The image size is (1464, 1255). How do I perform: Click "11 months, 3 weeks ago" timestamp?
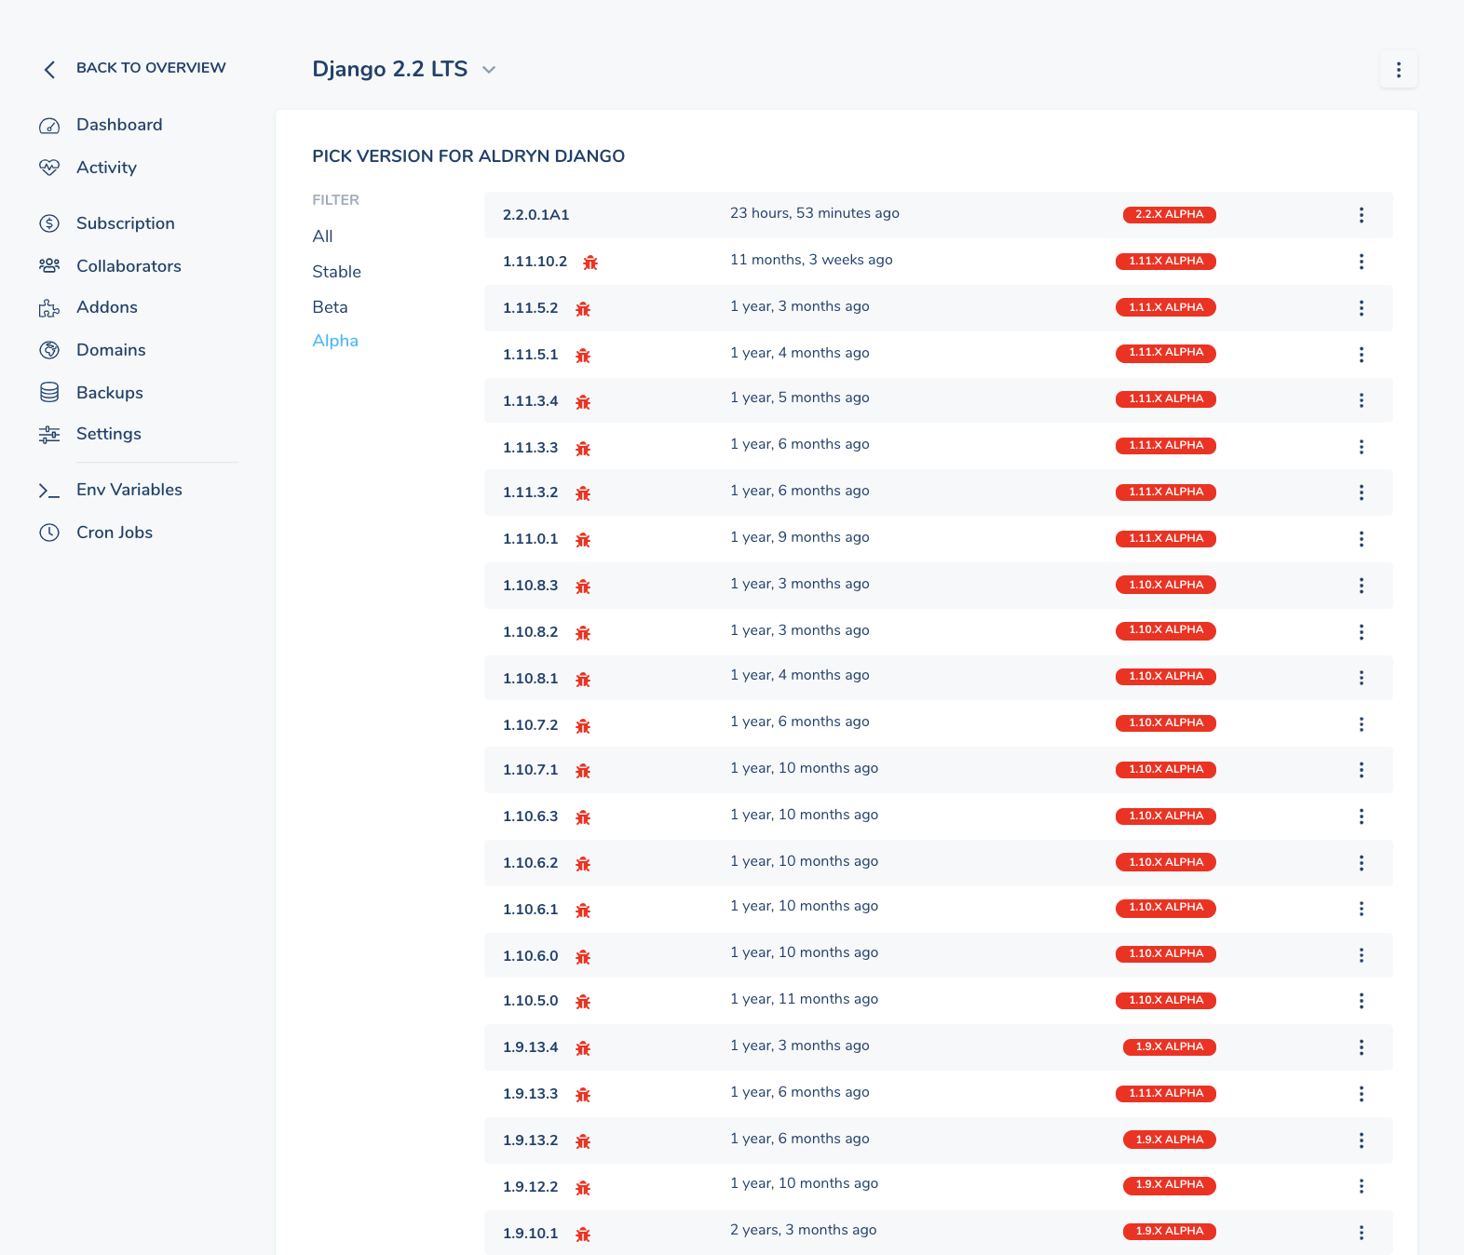click(811, 260)
